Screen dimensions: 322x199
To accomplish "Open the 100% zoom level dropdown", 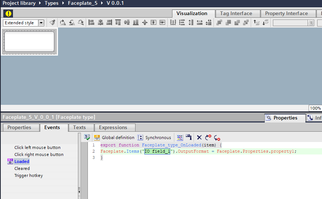I will tap(315, 108).
